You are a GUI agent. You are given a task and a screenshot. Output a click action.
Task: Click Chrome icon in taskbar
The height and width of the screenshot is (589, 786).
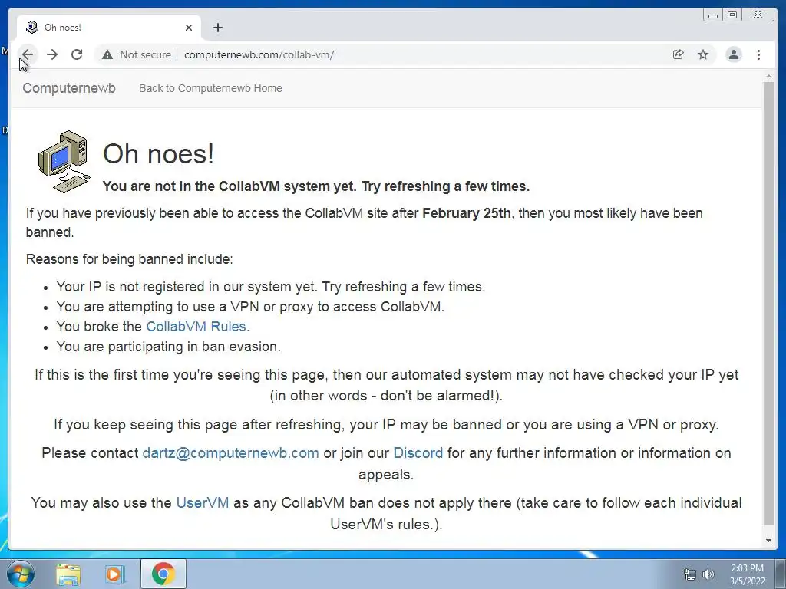163,574
